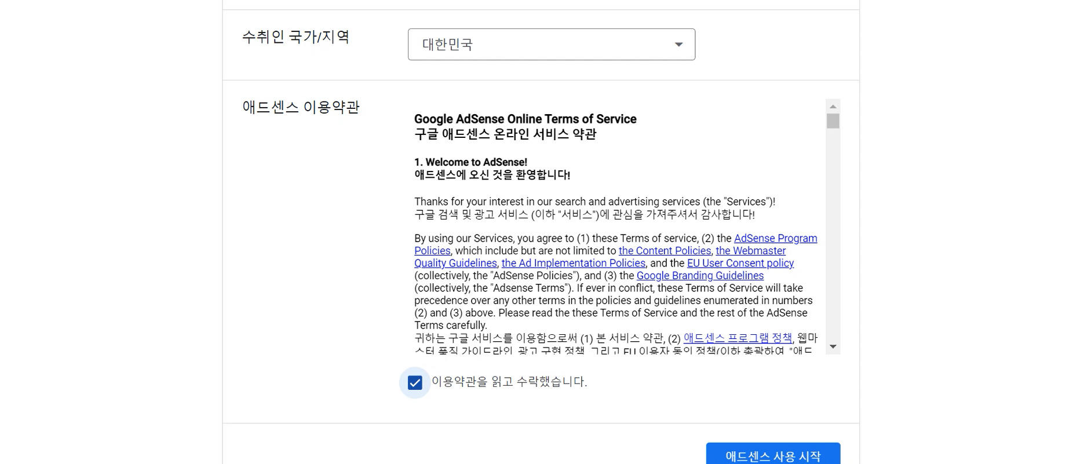Click the 1. Welcome to AdSense! heading
The image size is (1091, 464).
470,162
